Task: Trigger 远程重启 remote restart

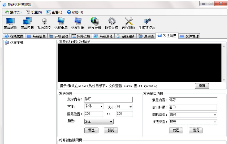Action: (61, 23)
